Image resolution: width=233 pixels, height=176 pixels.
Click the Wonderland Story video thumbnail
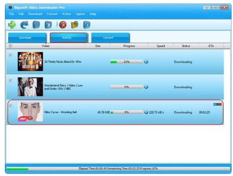(x=30, y=87)
